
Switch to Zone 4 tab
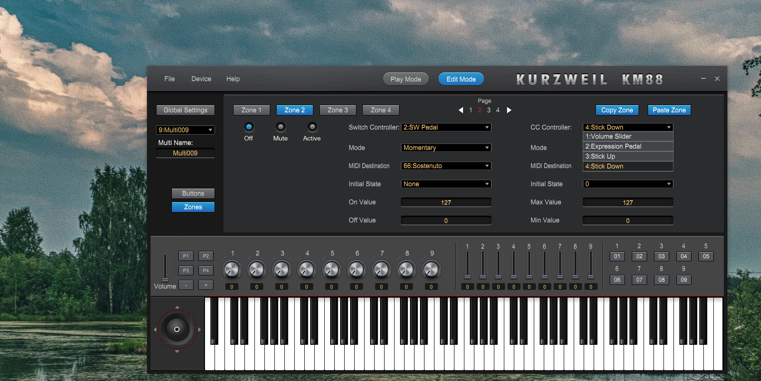click(x=381, y=110)
